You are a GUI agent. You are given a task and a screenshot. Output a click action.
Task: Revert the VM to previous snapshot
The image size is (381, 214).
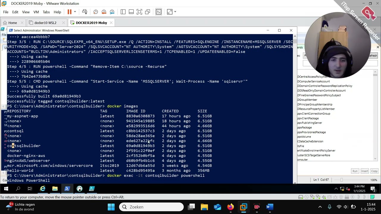[104, 12]
